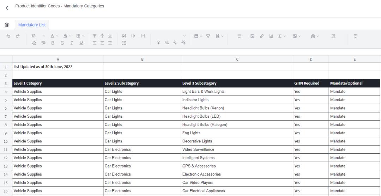
Task: Expand the cell borders dropdown
Action: point(80,36)
